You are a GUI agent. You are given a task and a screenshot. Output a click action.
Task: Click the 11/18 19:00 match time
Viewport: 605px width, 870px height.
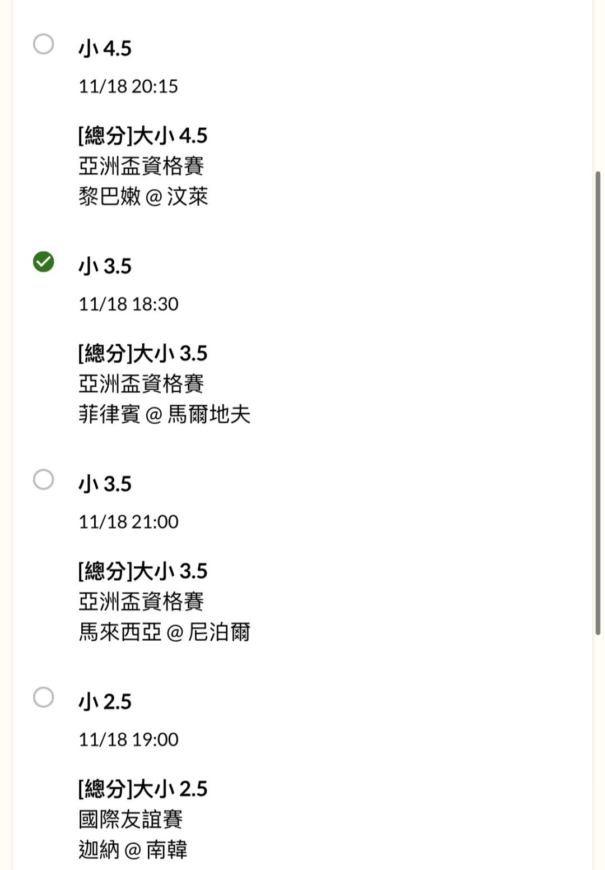click(128, 739)
